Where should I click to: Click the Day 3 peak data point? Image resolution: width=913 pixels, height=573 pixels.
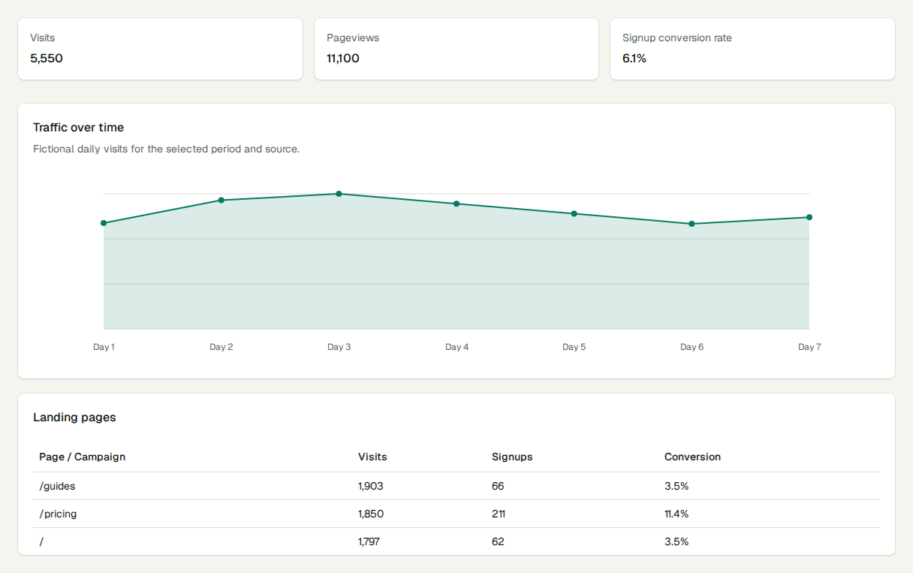(339, 194)
